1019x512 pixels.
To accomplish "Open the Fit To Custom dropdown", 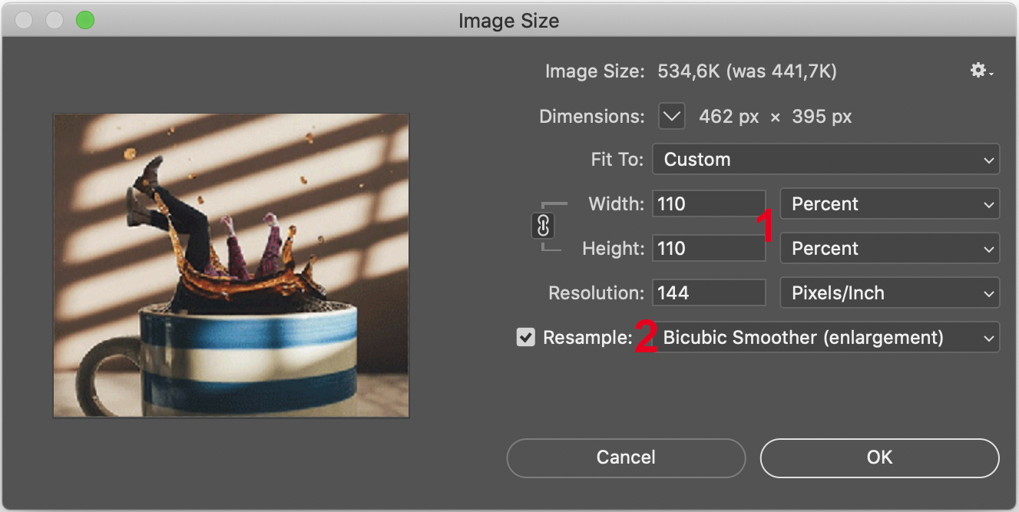I will point(825,160).
